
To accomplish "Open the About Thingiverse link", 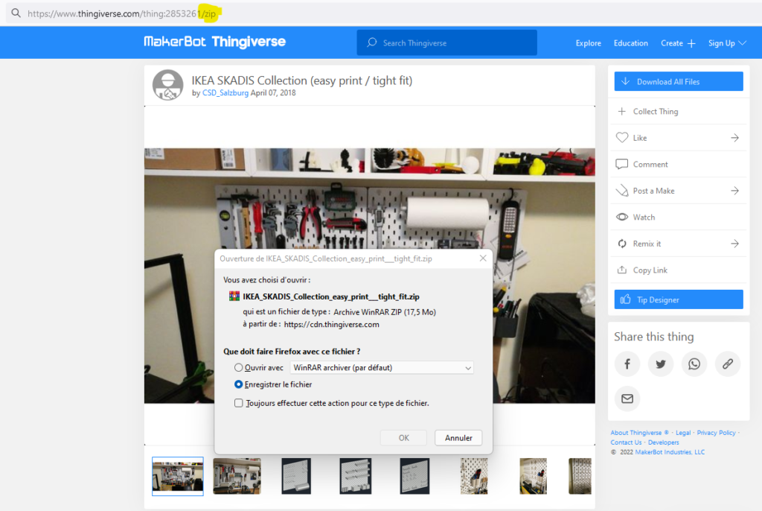I will [x=635, y=433].
